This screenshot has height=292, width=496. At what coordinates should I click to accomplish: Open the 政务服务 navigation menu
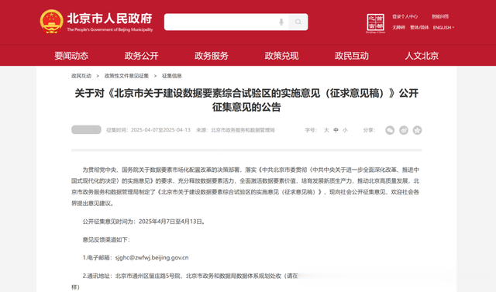(x=212, y=56)
